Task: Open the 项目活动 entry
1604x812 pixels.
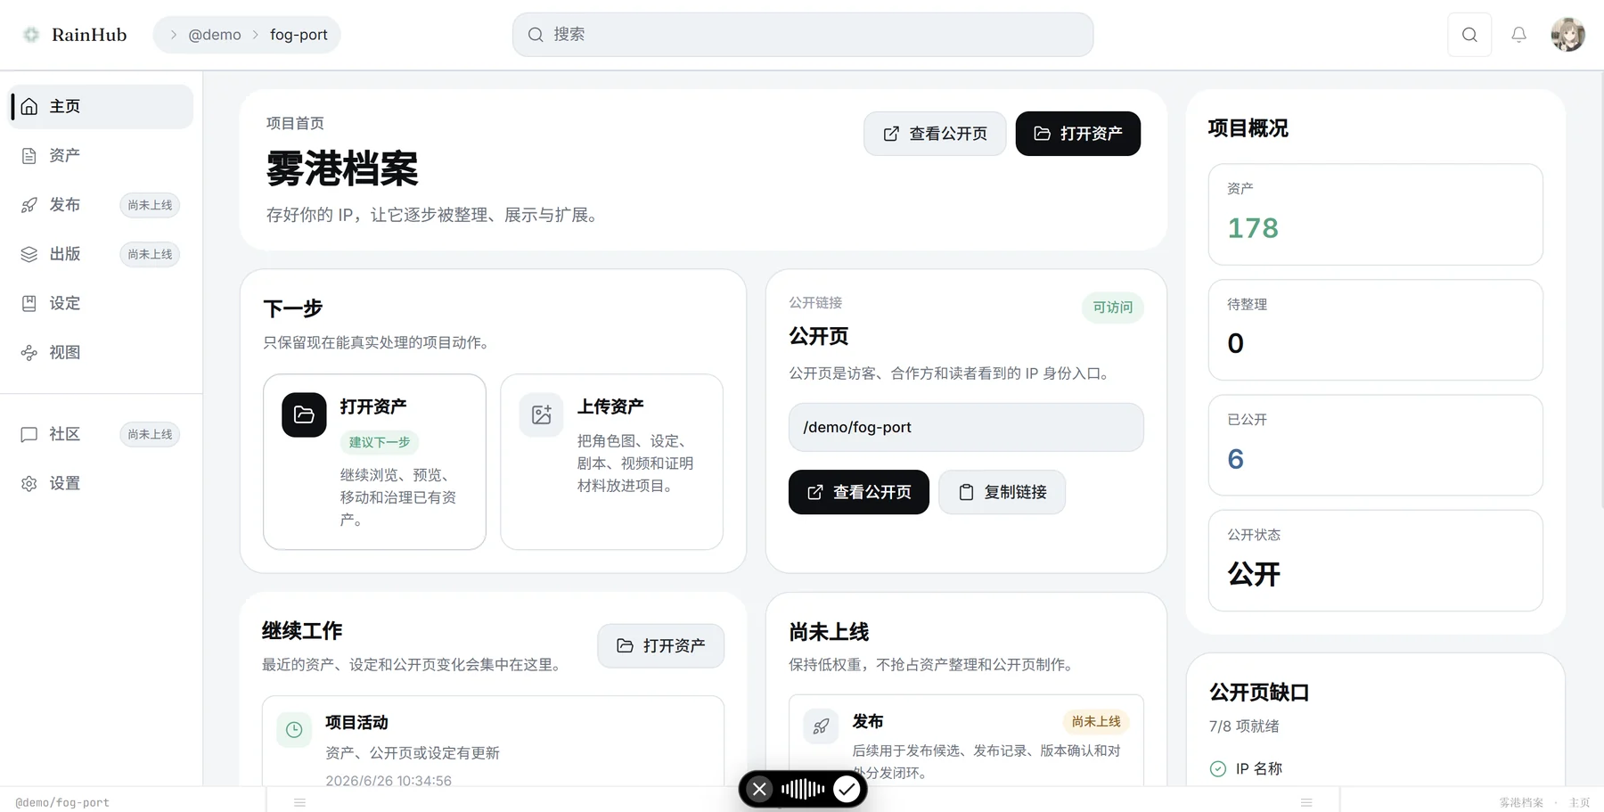Action: click(x=493, y=742)
